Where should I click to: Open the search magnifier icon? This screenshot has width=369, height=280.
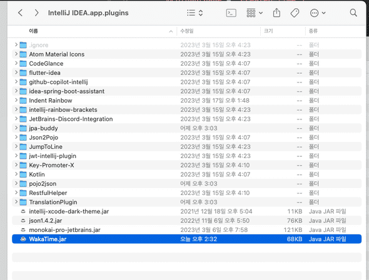(353, 12)
